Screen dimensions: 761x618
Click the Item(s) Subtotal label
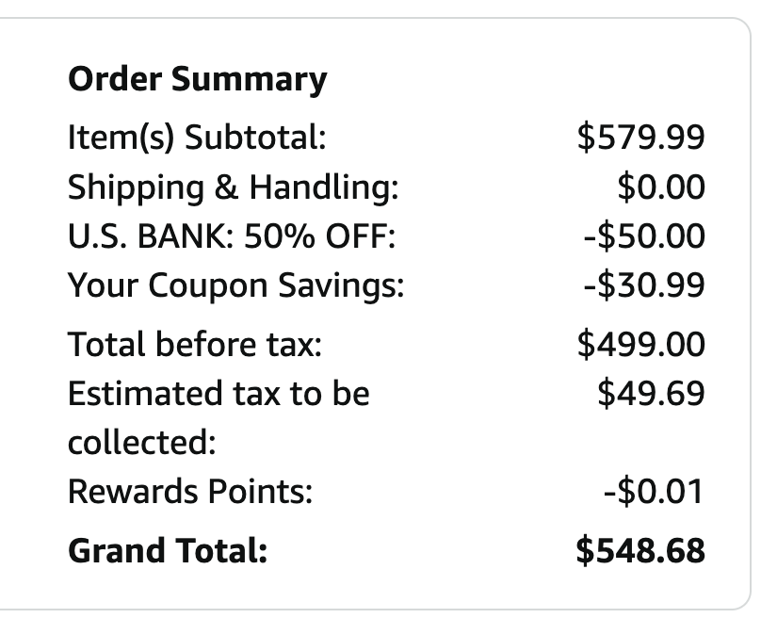(197, 138)
